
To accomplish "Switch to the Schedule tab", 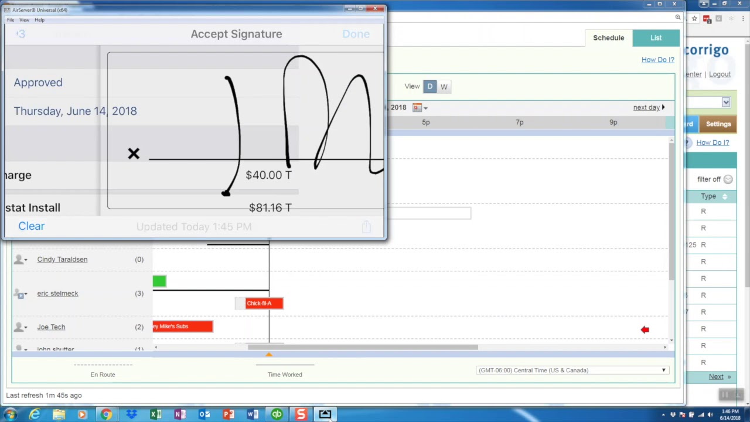I will (x=608, y=38).
